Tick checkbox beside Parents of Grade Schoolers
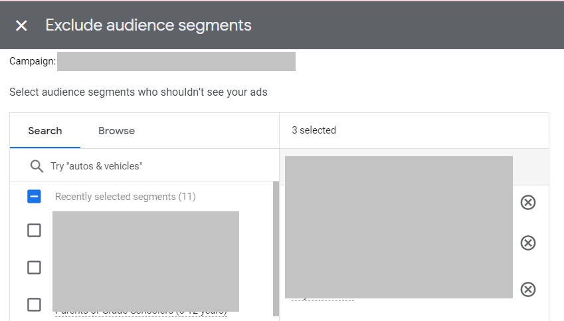Image resolution: width=564 pixels, height=321 pixels. [x=34, y=304]
